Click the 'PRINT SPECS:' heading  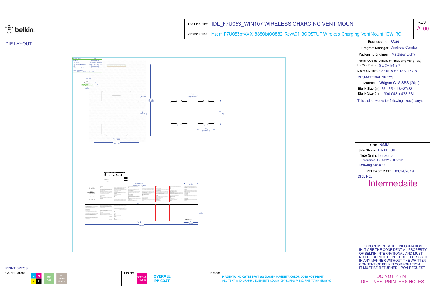pyautogui.click(x=17, y=268)
